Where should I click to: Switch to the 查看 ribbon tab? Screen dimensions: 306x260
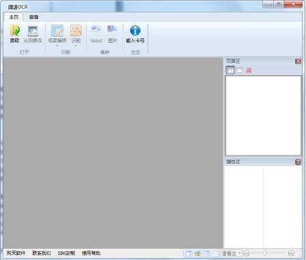[33, 17]
